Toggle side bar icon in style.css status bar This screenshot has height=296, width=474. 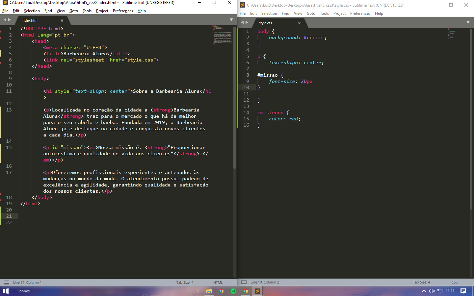pyautogui.click(x=244, y=282)
